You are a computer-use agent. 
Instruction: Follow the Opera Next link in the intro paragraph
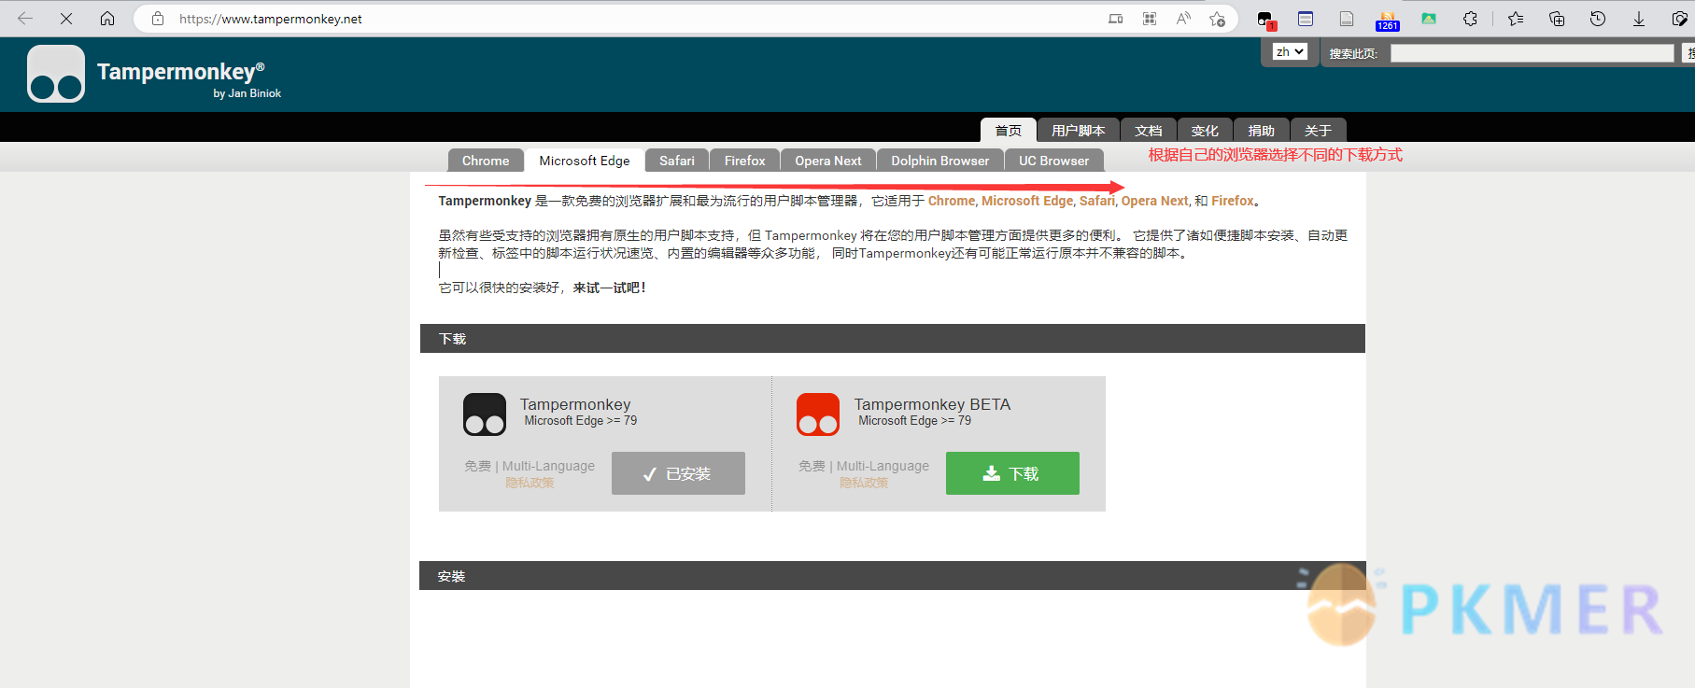pos(1154,201)
